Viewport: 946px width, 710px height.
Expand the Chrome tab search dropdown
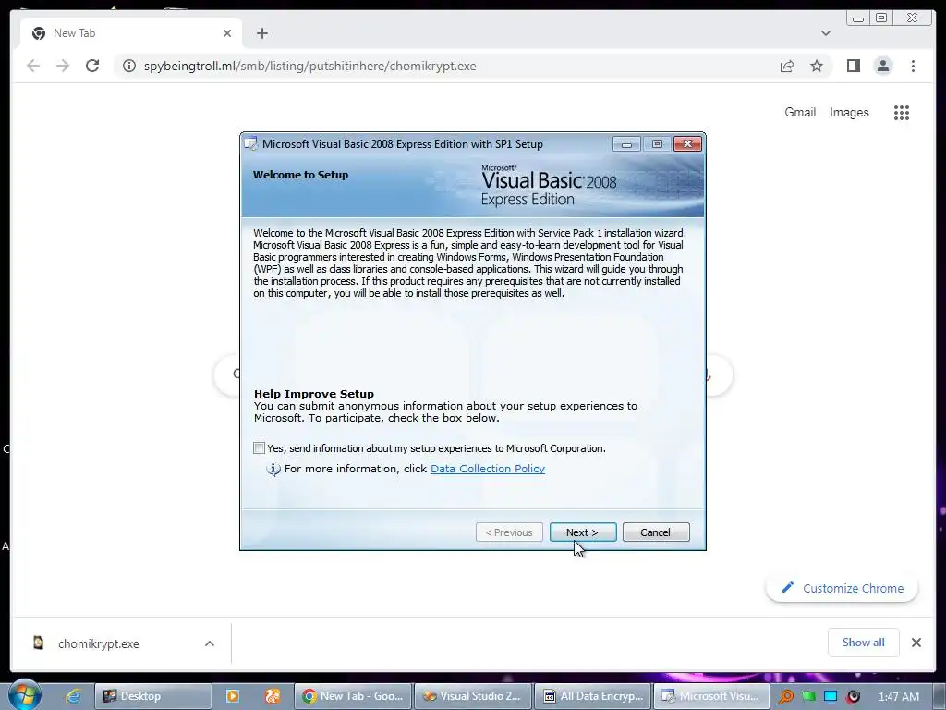[826, 33]
